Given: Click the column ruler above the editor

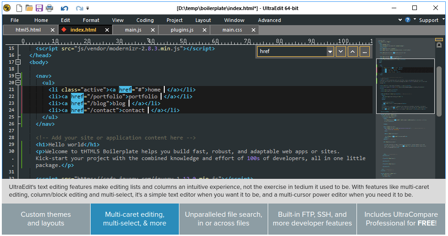Looking at the screenshot, I should [197, 42].
